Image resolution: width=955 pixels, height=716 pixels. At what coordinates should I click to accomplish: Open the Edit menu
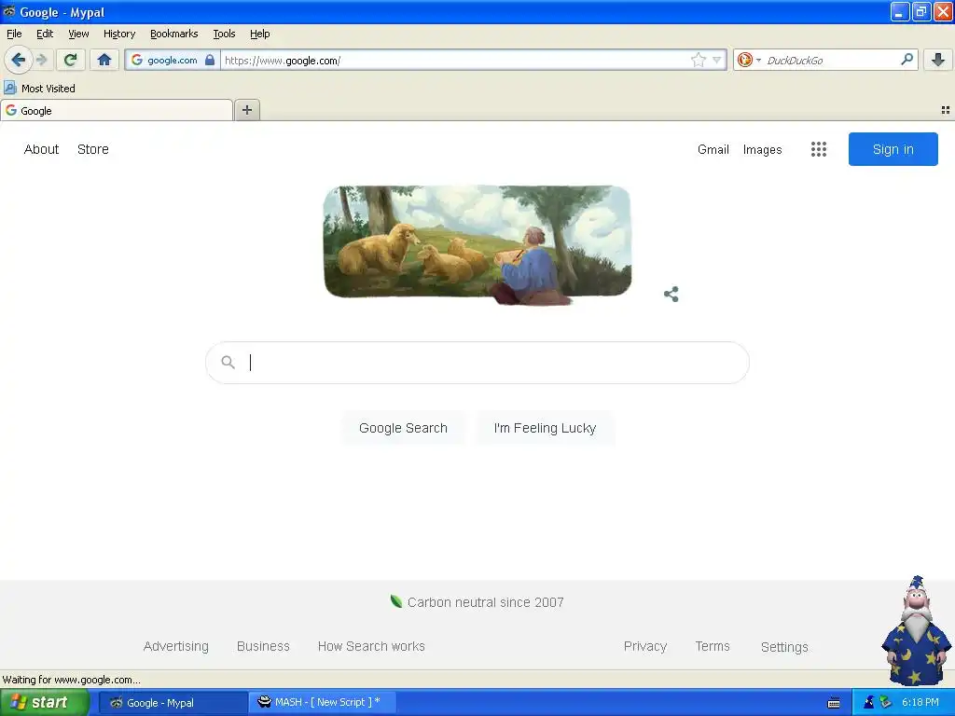point(45,34)
